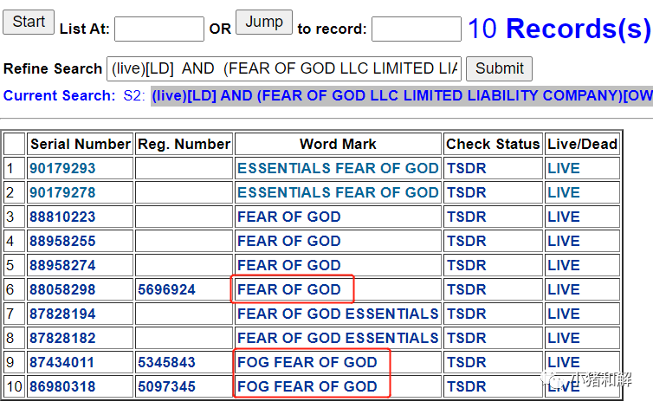Click LIVE status in row 9
The image size is (653, 408).
(564, 362)
